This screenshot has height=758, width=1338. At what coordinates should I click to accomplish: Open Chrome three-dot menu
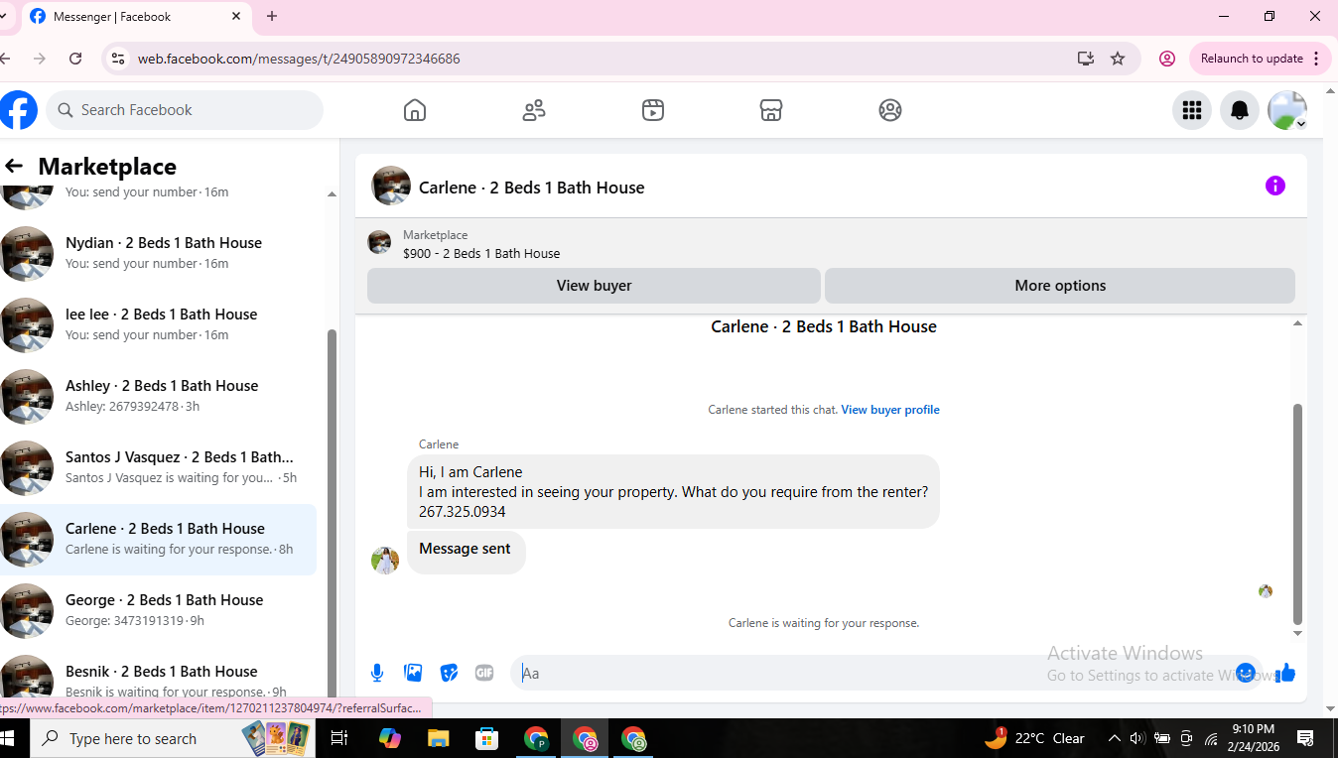click(x=1317, y=59)
